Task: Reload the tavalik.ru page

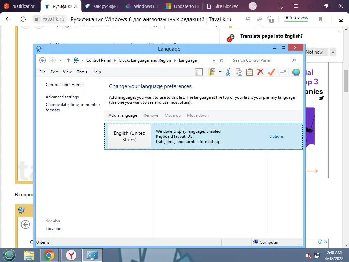Action: pos(23,19)
